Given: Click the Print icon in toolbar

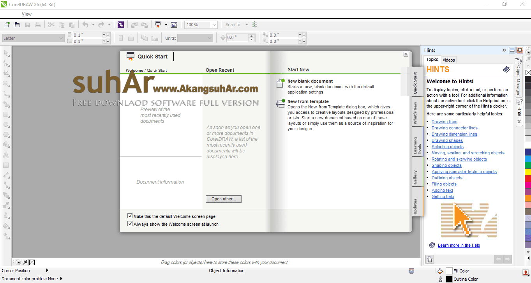Looking at the screenshot, I should (x=38, y=25).
